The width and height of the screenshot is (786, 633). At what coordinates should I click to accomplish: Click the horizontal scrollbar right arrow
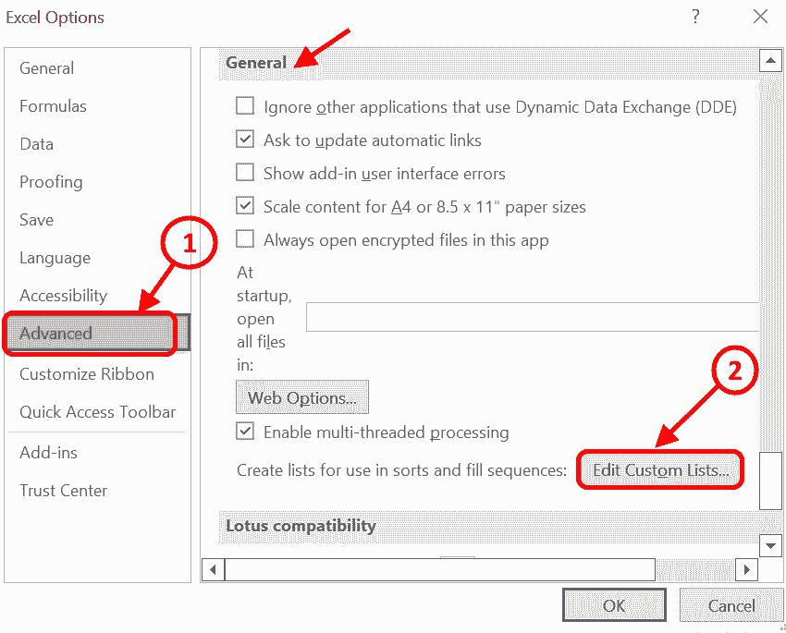pos(746,569)
